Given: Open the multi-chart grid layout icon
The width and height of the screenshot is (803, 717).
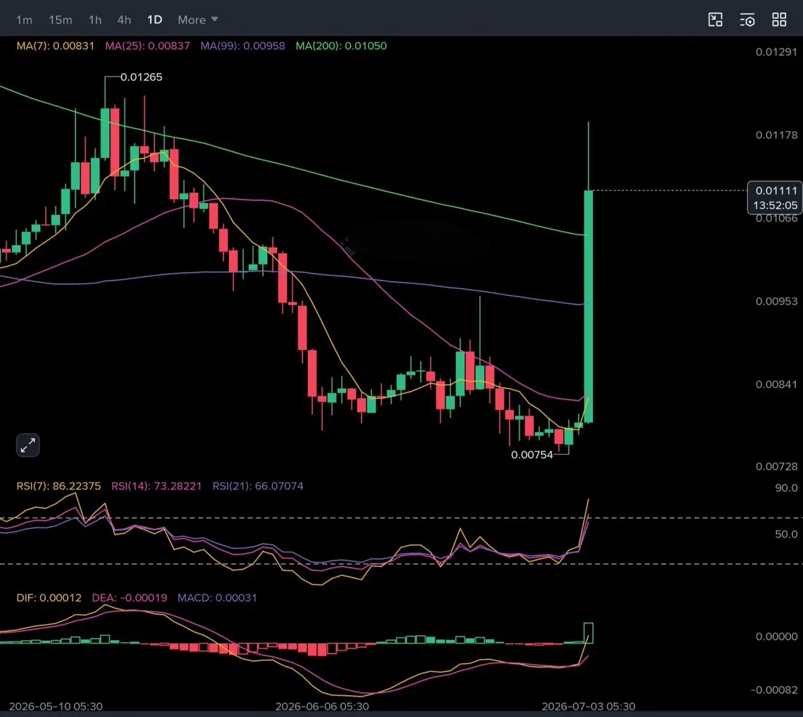Looking at the screenshot, I should click(x=779, y=19).
